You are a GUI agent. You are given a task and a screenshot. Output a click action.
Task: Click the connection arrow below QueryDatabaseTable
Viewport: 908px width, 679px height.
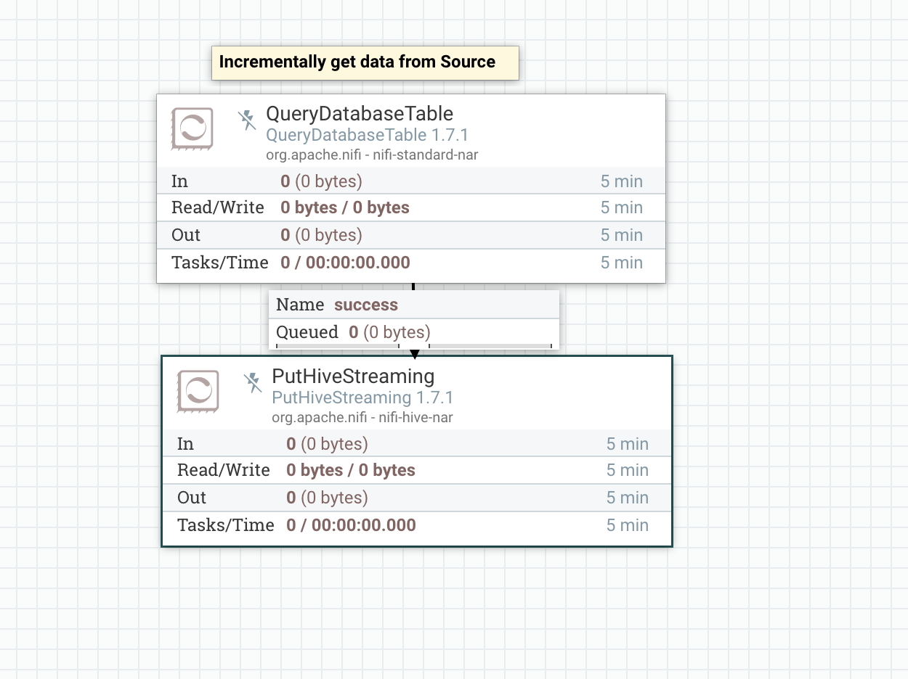(x=413, y=286)
